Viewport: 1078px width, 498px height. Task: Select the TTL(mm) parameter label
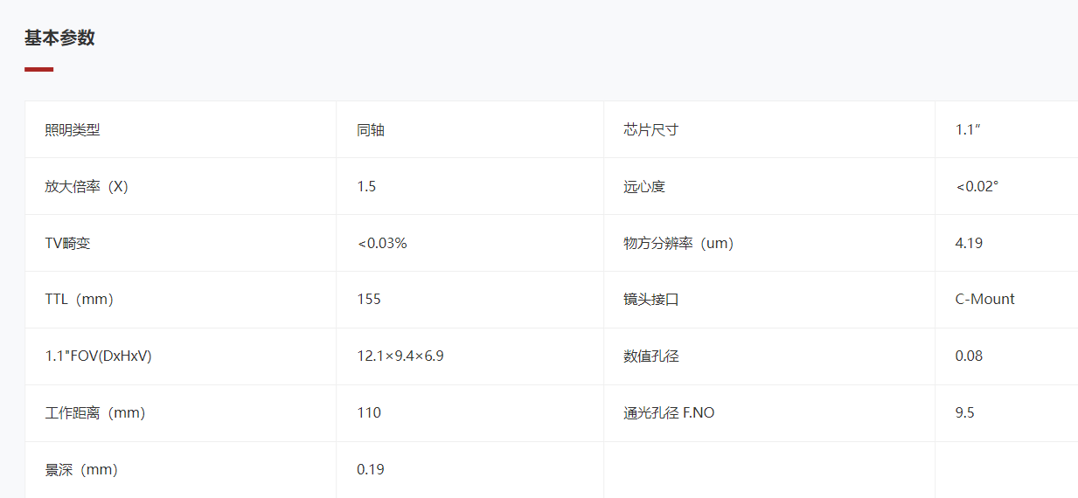coord(80,300)
